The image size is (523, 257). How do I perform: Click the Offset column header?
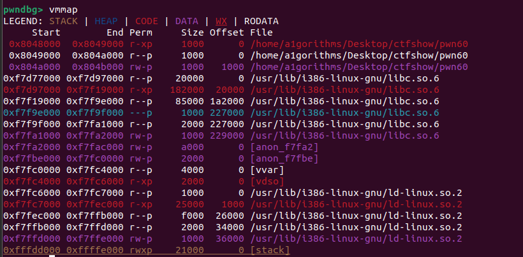click(x=226, y=32)
